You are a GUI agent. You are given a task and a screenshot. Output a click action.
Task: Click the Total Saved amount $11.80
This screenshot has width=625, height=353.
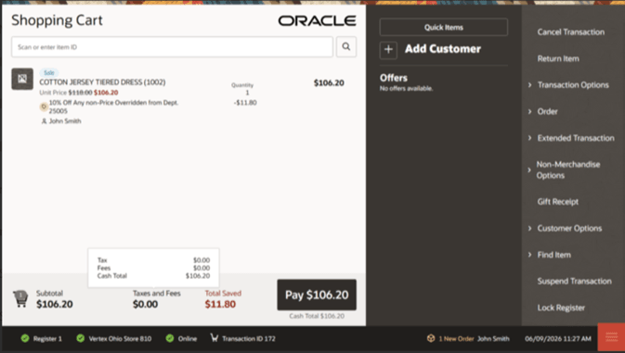[220, 304]
